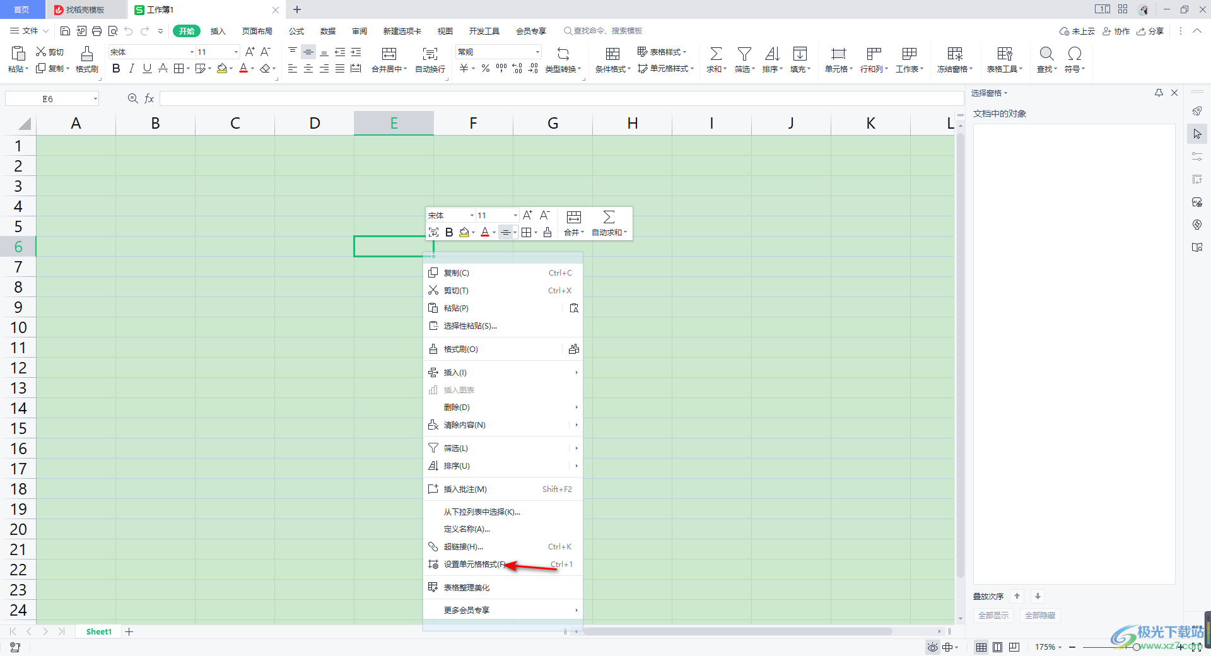This screenshot has height=656, width=1211.
Task: Toggle eye protection mode icon in status bar
Action: pos(932,647)
